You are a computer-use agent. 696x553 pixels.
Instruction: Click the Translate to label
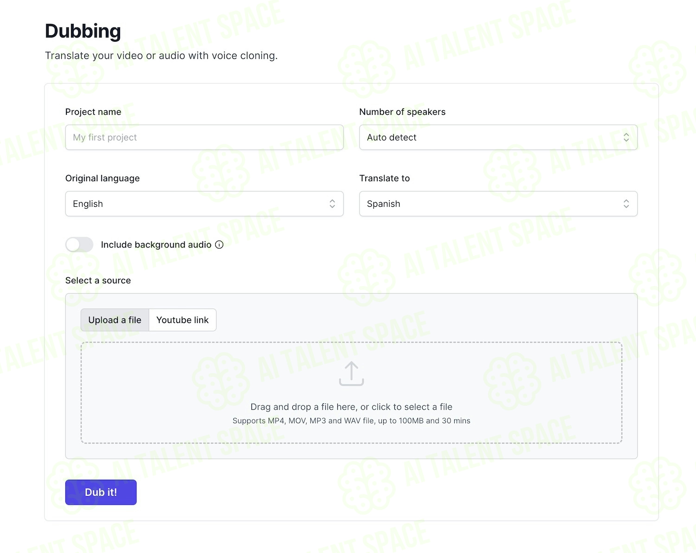pos(385,178)
